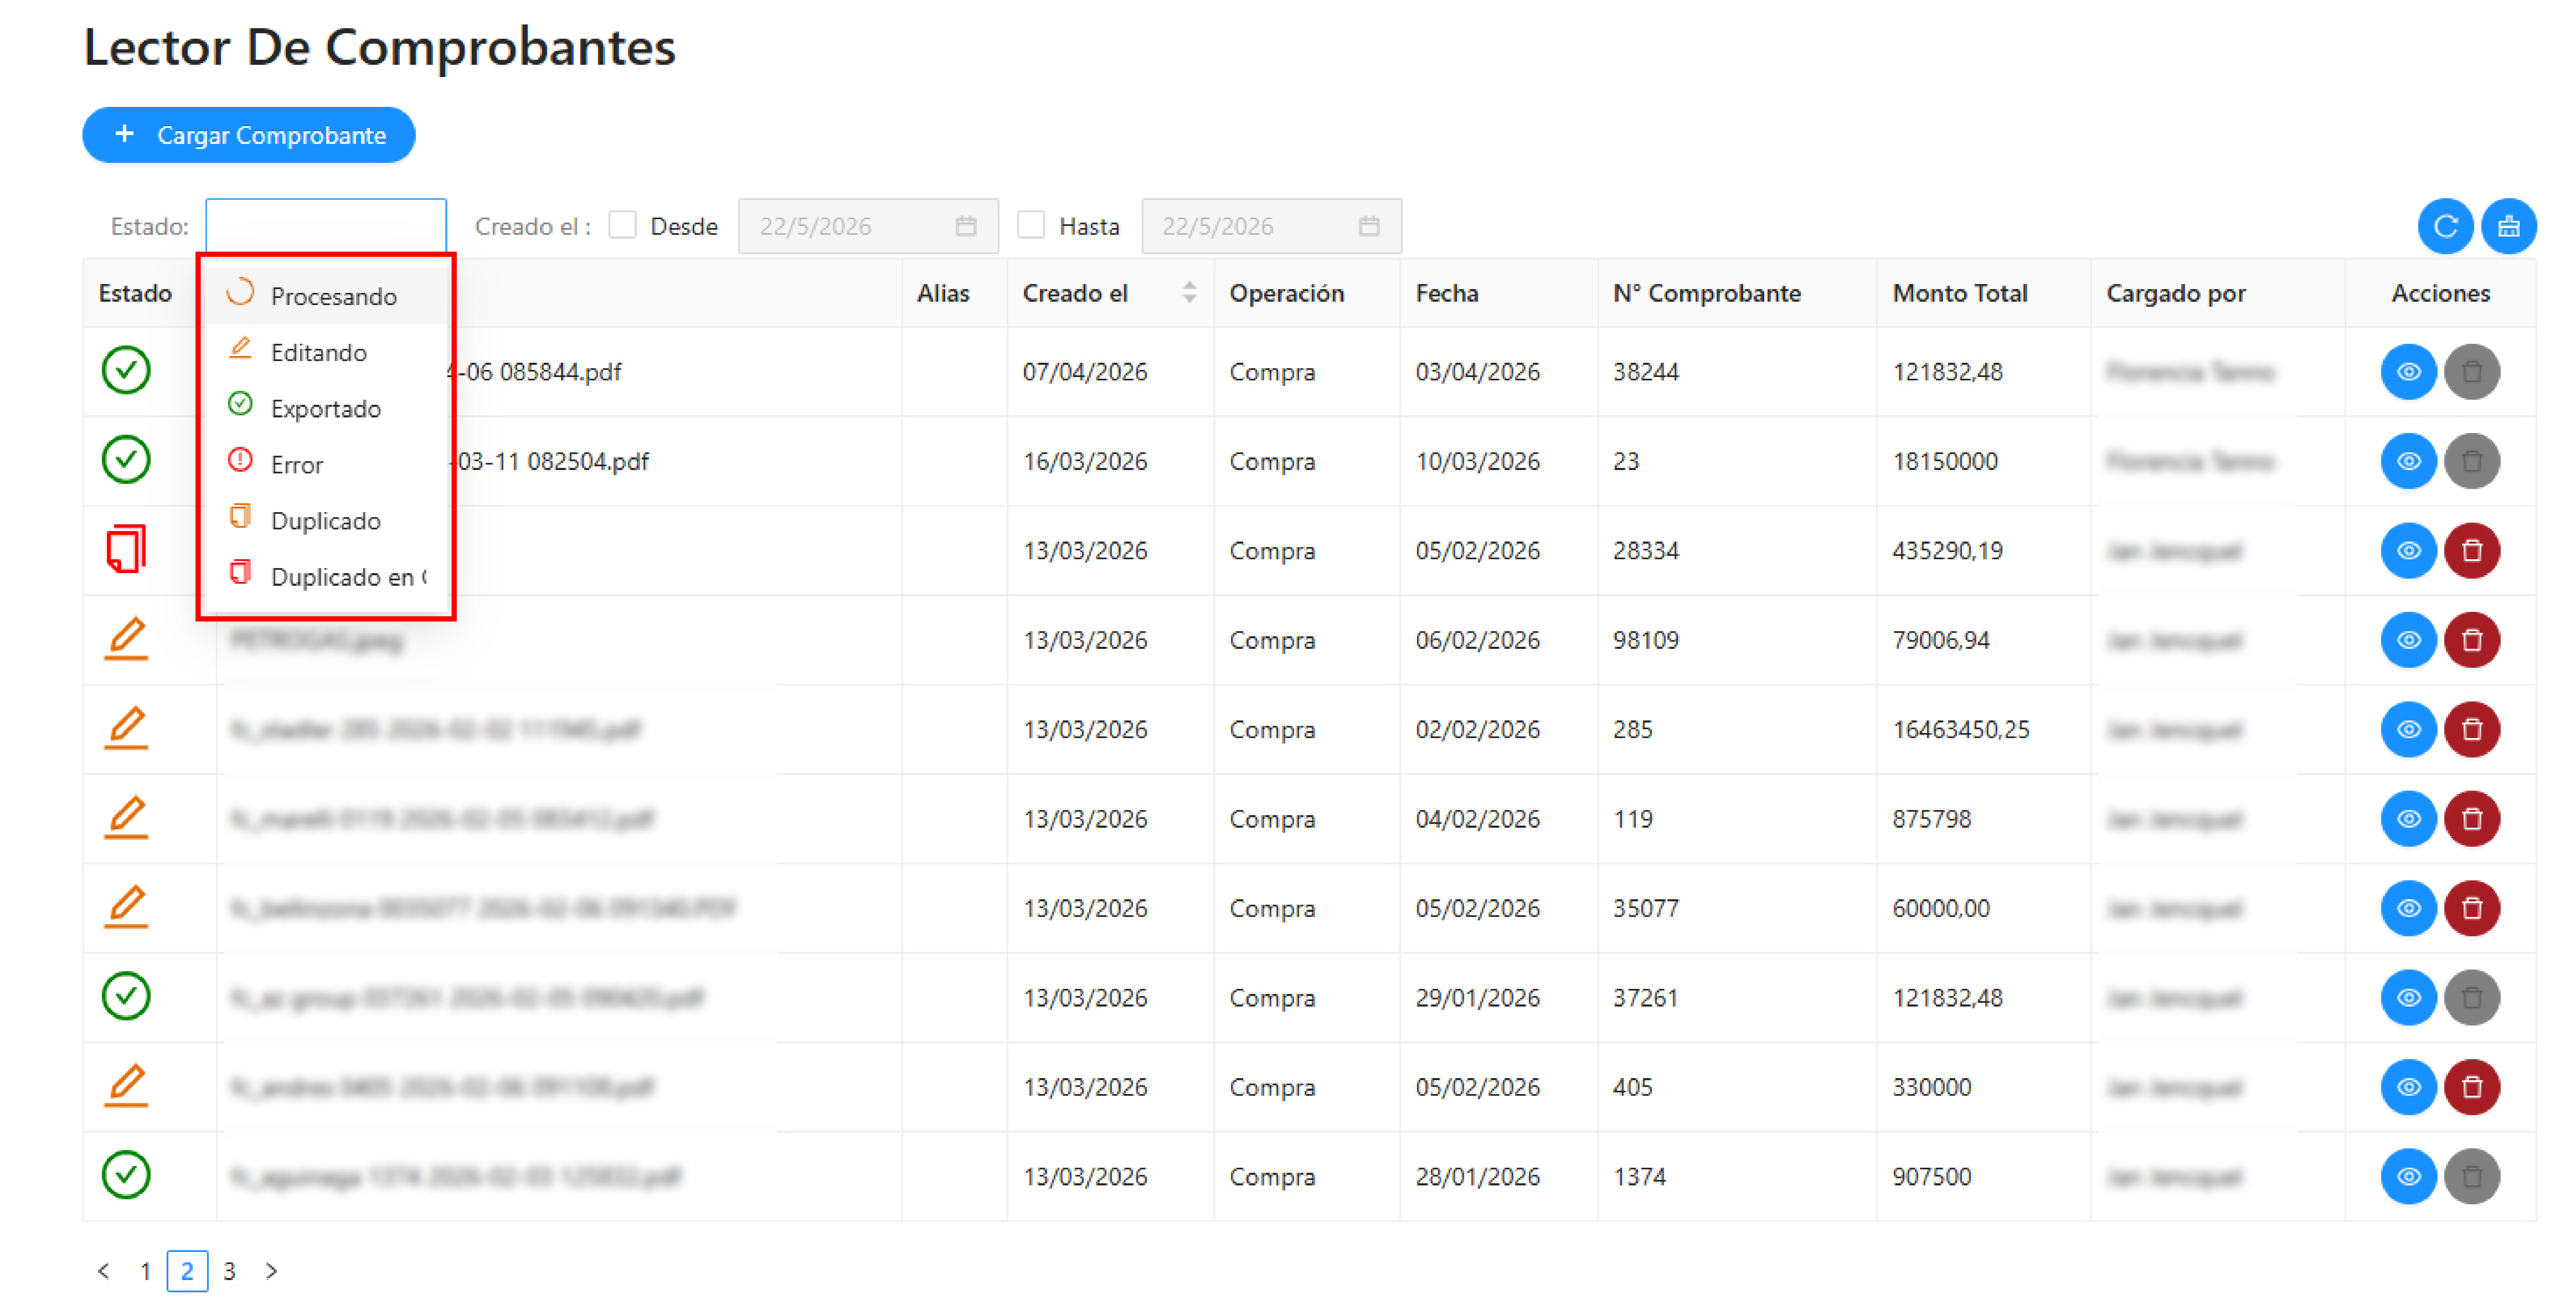
Task: Click the duplicate status icon in third row
Action: [126, 549]
